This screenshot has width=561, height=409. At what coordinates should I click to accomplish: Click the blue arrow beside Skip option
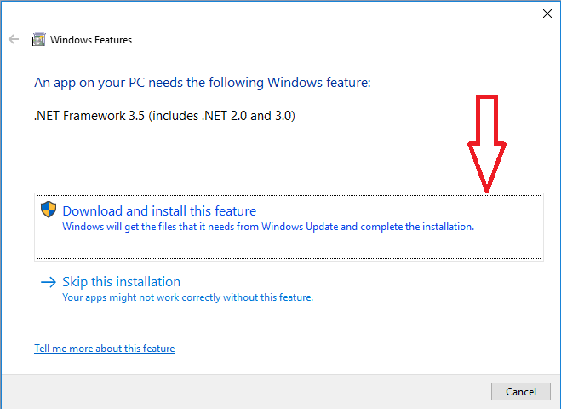tap(49, 282)
